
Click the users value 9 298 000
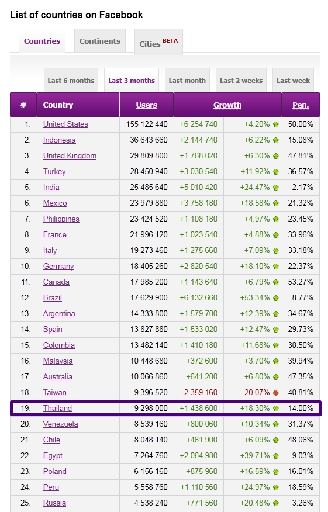click(x=151, y=408)
